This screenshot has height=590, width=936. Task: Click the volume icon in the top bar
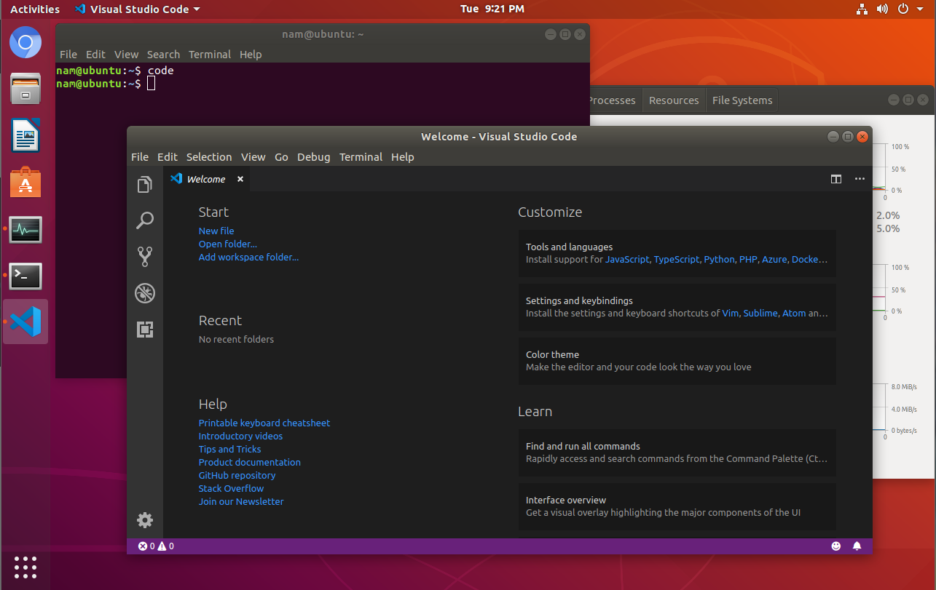tap(883, 9)
